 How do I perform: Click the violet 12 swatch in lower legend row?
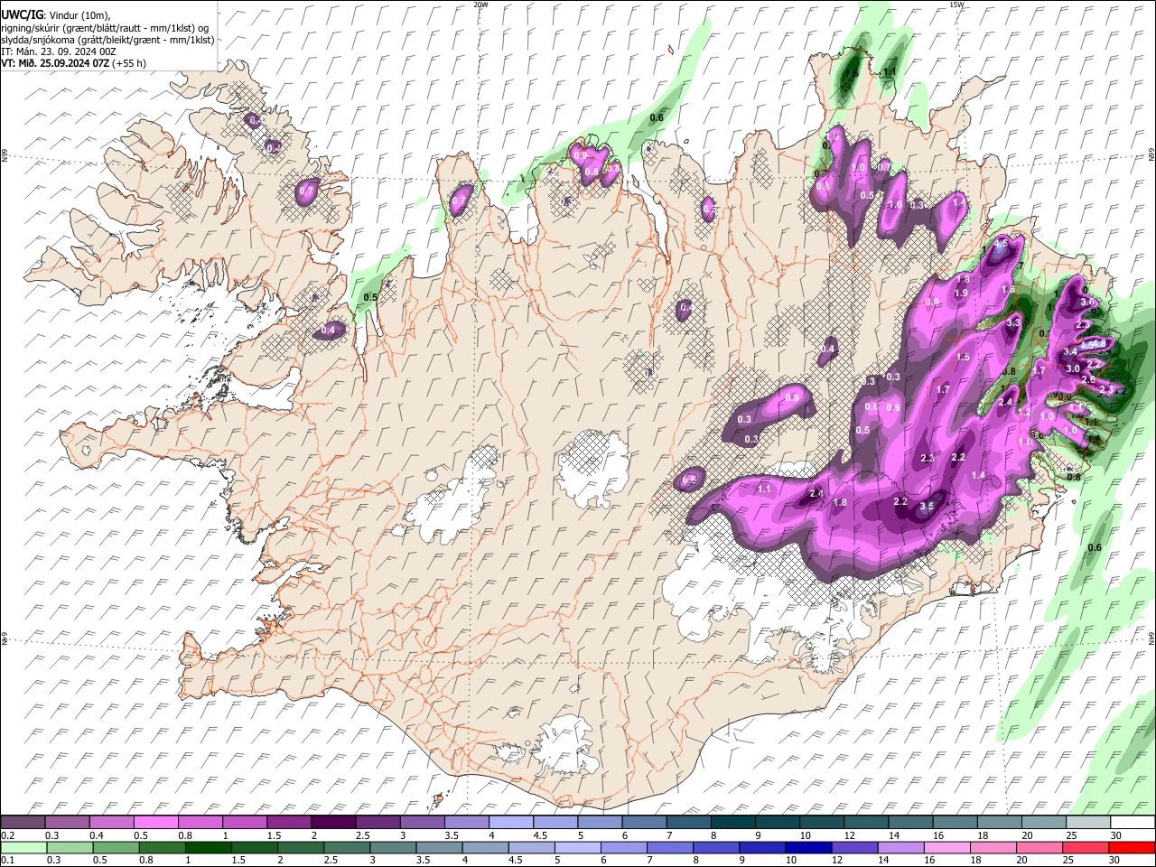tap(854, 847)
